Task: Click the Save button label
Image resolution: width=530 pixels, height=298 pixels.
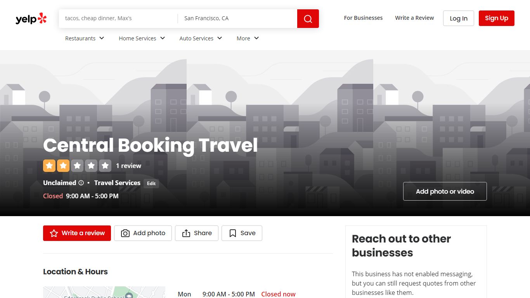Action: tap(248, 233)
